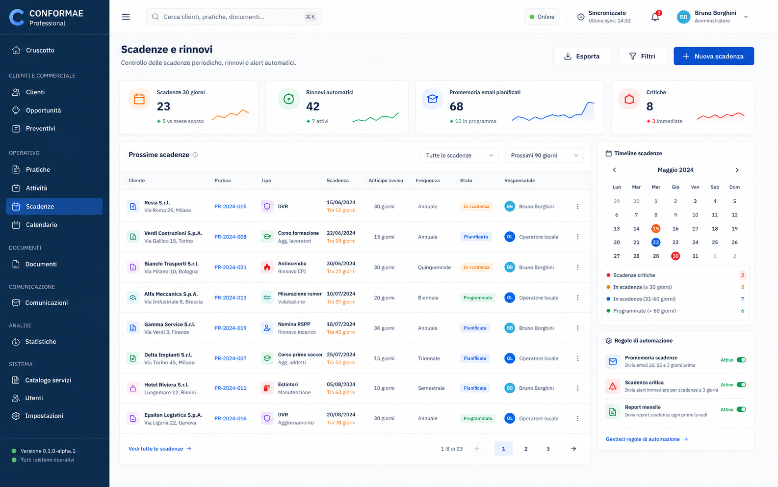The width and height of the screenshot is (778, 487).
Task: Click the info icon beside Prossime scadenze
Action: (x=195, y=155)
